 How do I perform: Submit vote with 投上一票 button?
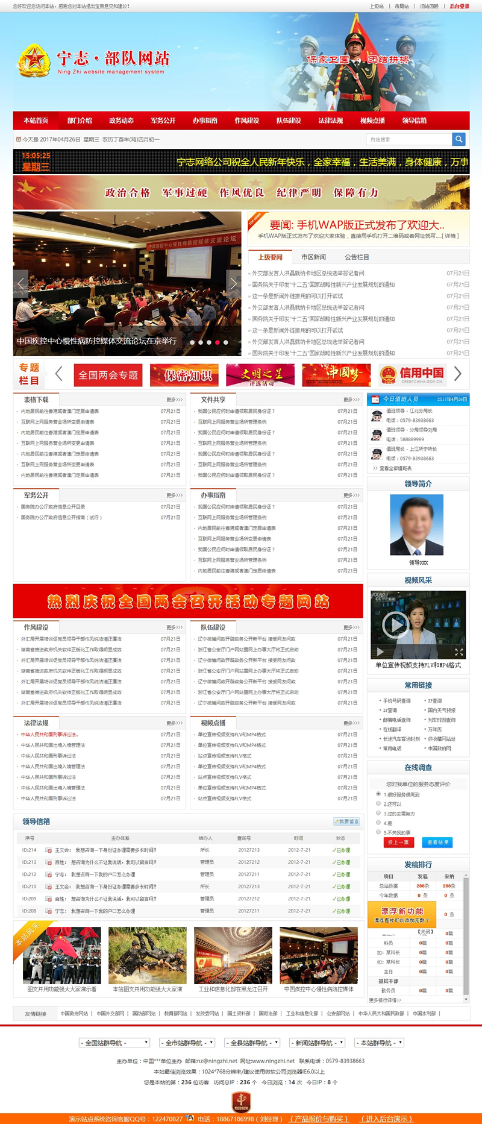coord(398,843)
